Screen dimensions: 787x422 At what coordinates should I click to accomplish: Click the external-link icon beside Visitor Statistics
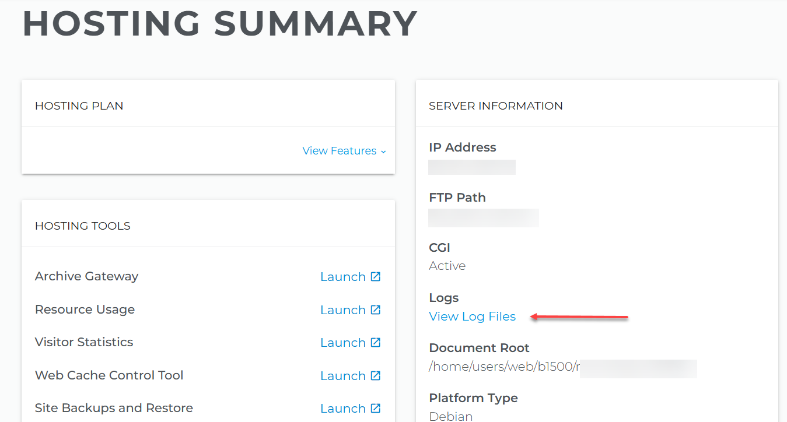pyautogui.click(x=376, y=342)
